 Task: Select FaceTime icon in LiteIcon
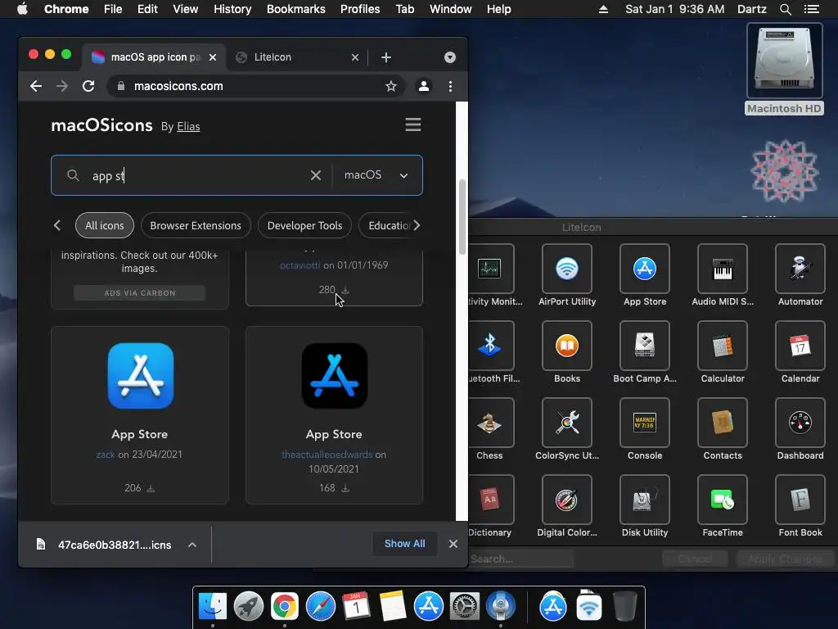coord(722,500)
